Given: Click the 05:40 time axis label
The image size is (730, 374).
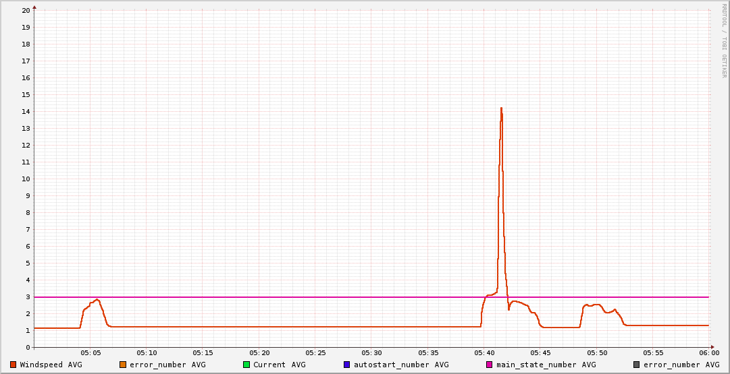Looking at the screenshot, I should tap(484, 352).
